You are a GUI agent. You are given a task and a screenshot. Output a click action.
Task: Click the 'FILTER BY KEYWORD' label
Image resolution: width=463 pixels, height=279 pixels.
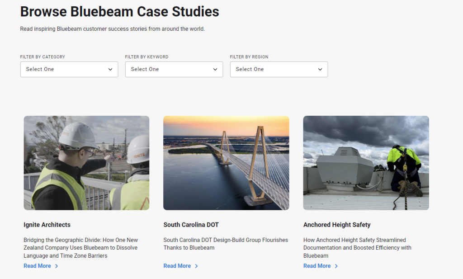(146, 57)
